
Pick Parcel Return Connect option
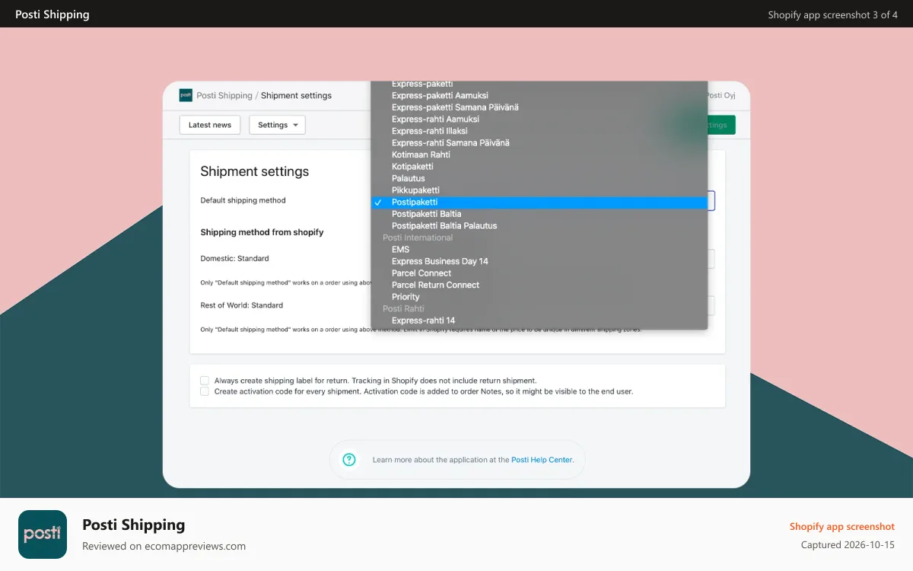pyautogui.click(x=539, y=285)
